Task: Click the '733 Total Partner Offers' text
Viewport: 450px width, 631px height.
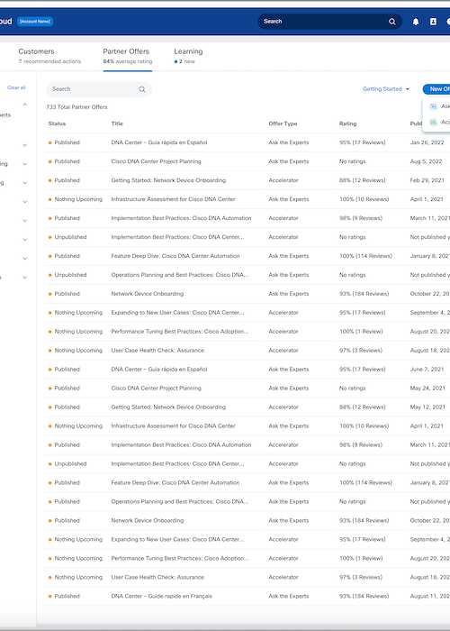Action: pos(76,107)
